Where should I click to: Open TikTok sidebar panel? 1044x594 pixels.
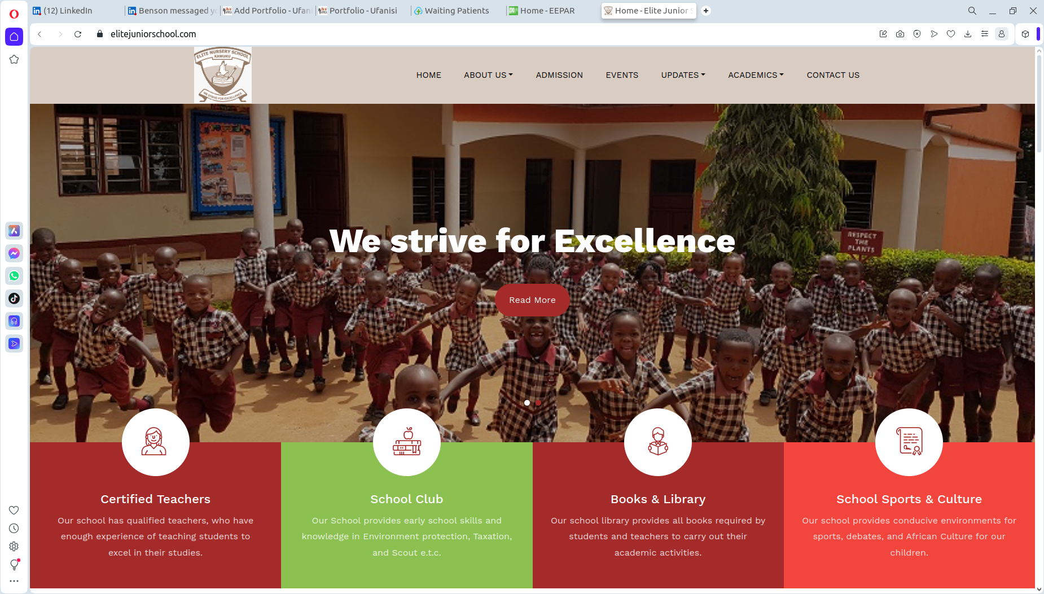[14, 298]
